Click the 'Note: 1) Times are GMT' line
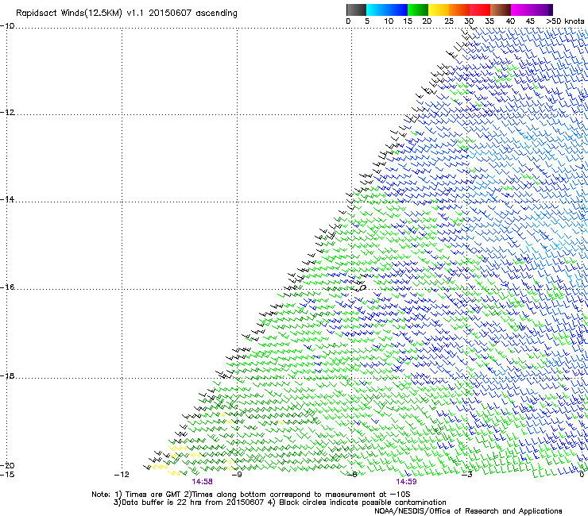588x516 pixels. click(250, 495)
